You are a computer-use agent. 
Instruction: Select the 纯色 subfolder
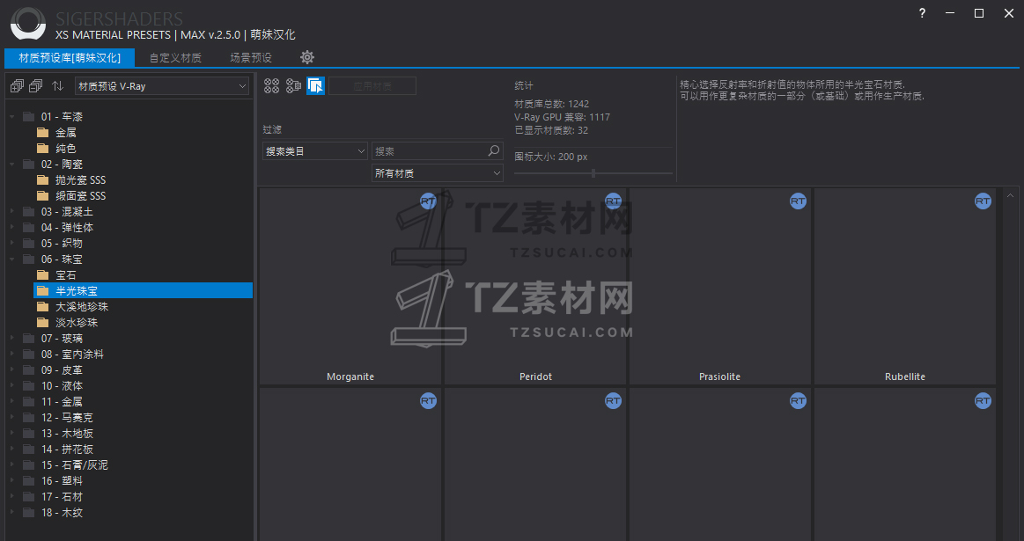coord(65,148)
